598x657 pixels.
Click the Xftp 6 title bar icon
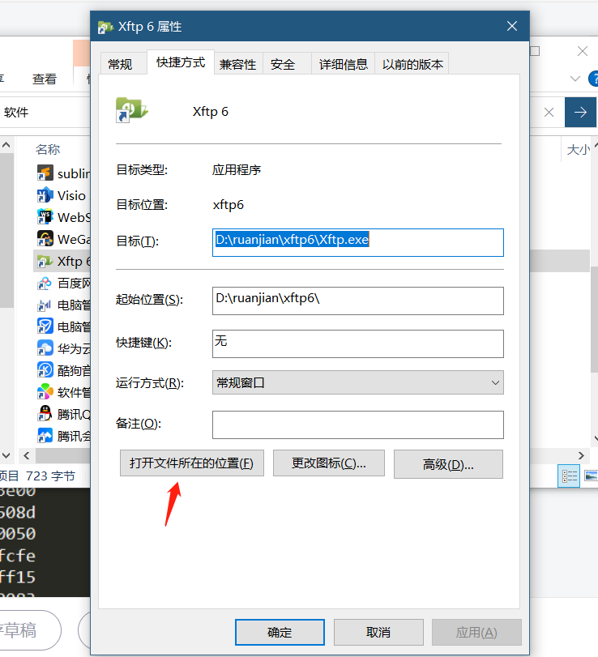(105, 28)
